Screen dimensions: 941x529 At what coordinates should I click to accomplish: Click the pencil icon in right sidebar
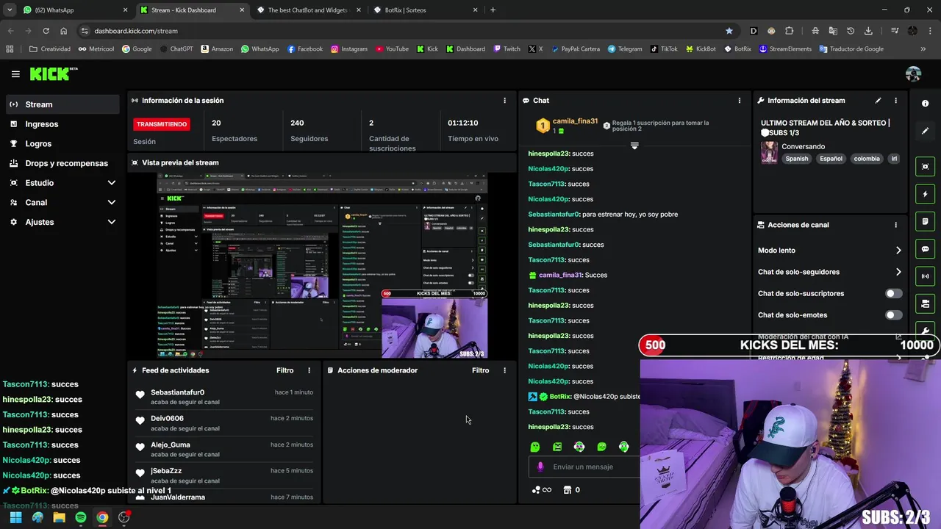[926, 131]
